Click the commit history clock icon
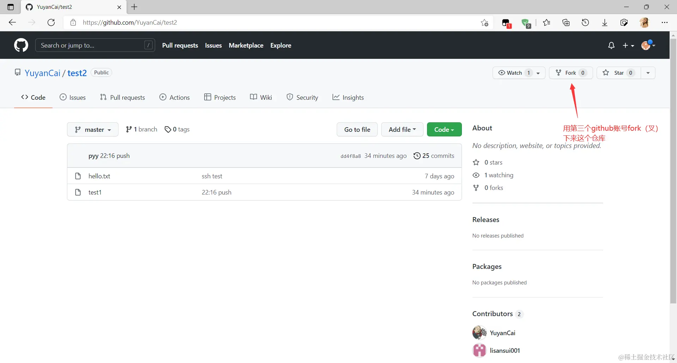Image resolution: width=677 pixels, height=363 pixels. 417,156
